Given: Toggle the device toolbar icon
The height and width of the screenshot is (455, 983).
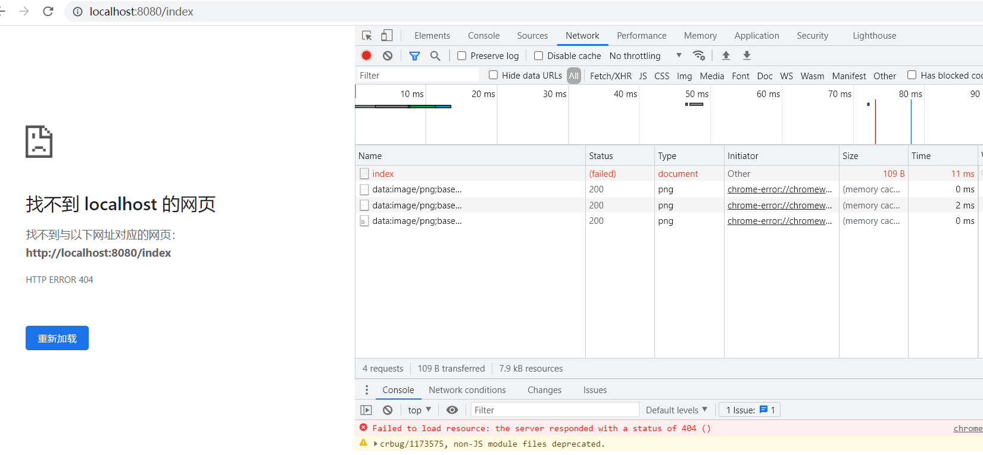Looking at the screenshot, I should coord(387,36).
